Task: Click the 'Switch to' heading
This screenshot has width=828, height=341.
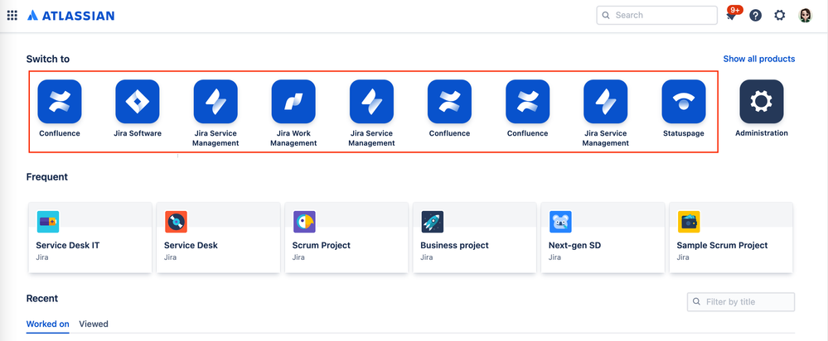Action: coord(48,59)
